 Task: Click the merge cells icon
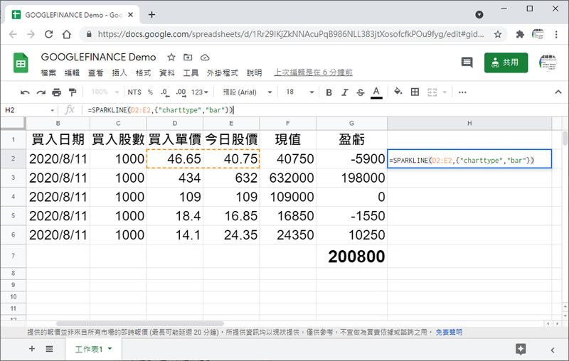pos(432,92)
